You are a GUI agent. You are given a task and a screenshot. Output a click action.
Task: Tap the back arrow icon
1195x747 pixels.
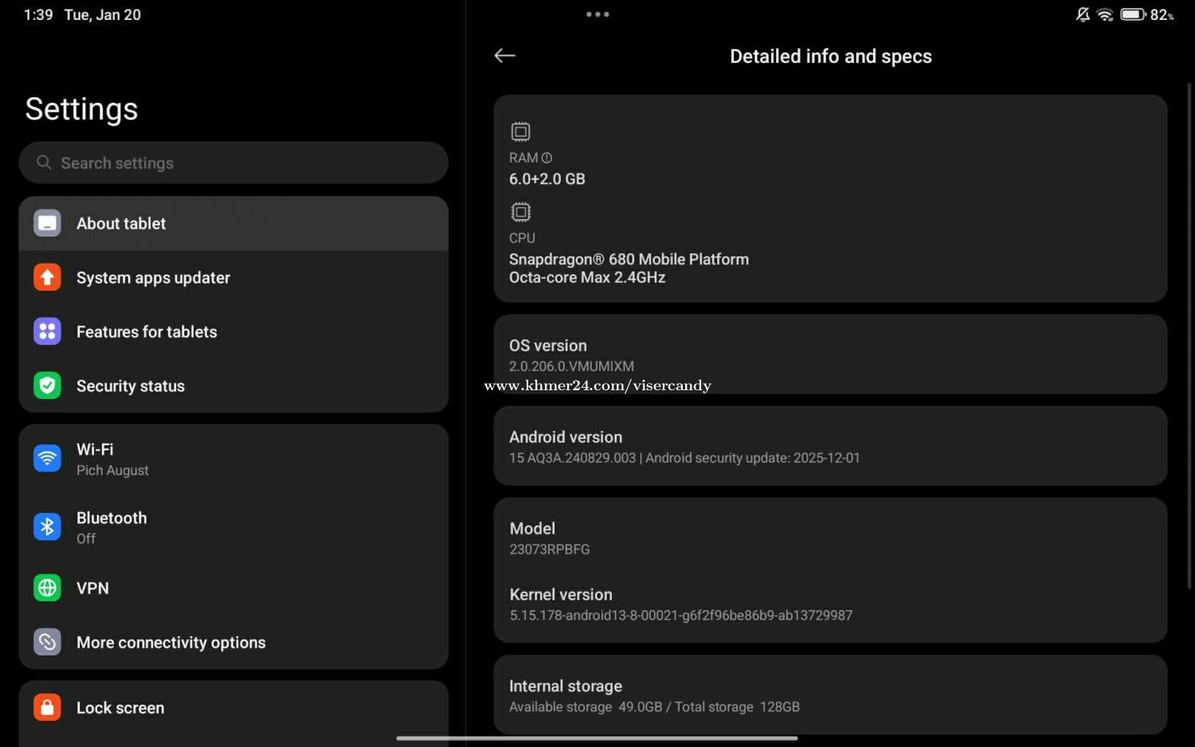click(x=504, y=56)
